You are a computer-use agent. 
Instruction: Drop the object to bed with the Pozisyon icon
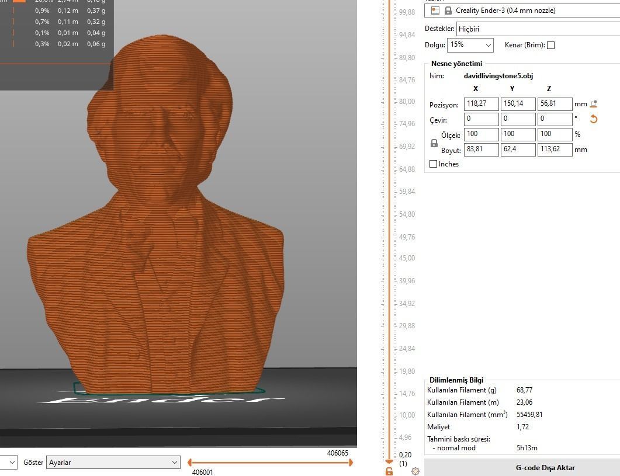(594, 104)
